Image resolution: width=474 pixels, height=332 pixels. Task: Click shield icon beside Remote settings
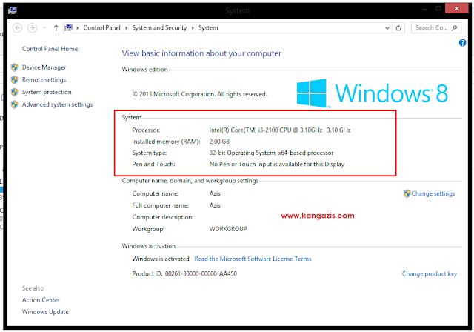pos(14,79)
